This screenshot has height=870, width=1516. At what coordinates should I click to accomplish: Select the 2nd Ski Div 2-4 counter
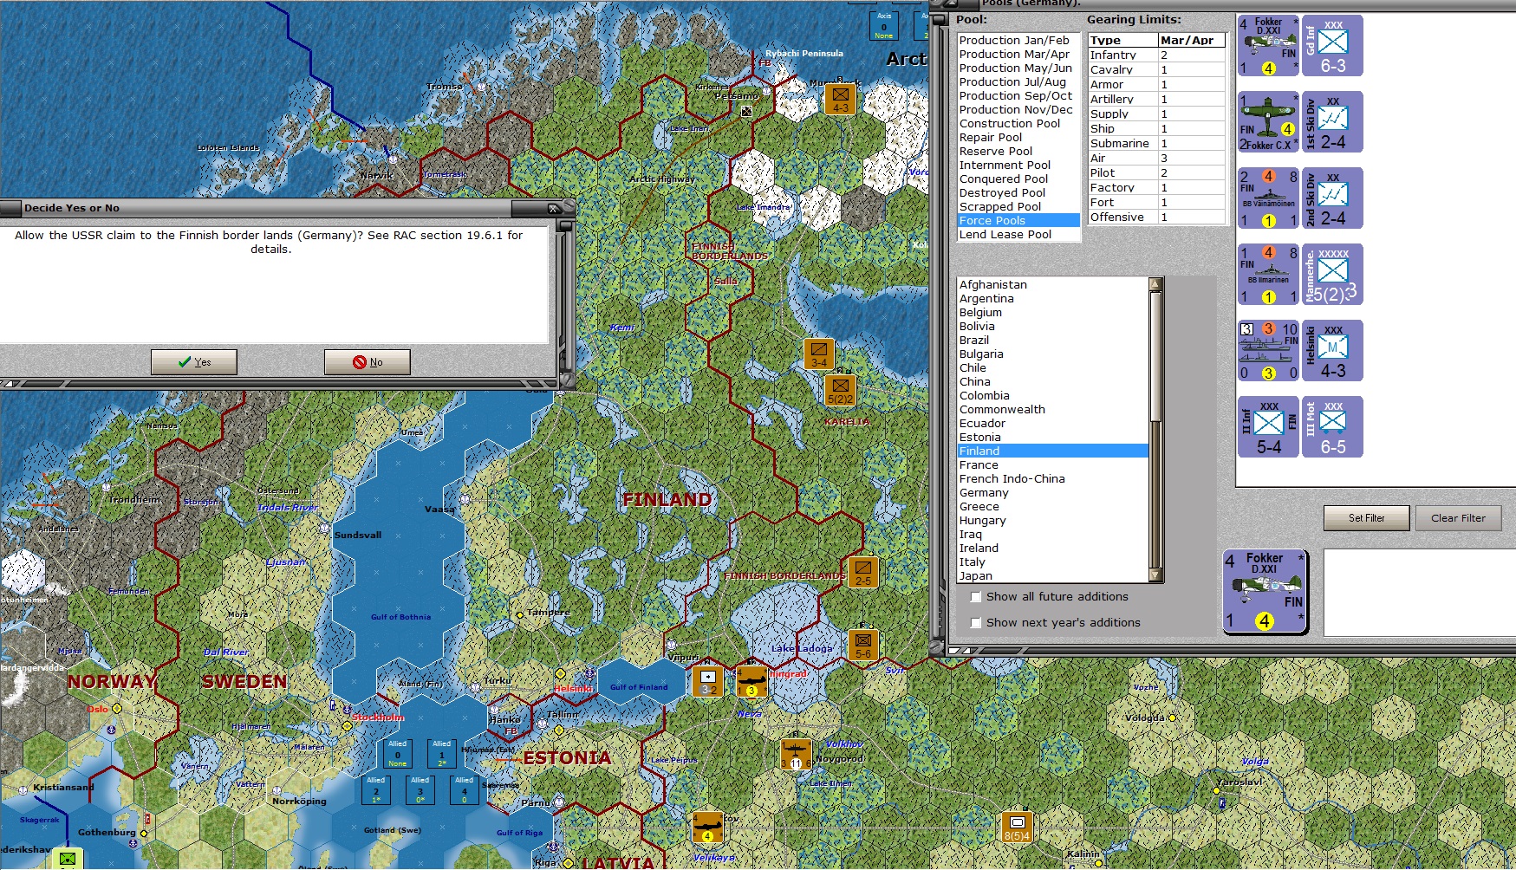point(1332,198)
